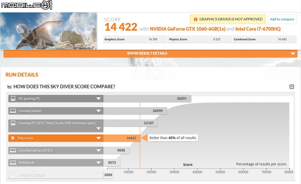Click the Mobile01 logo

pyautogui.click(x=26, y=5)
